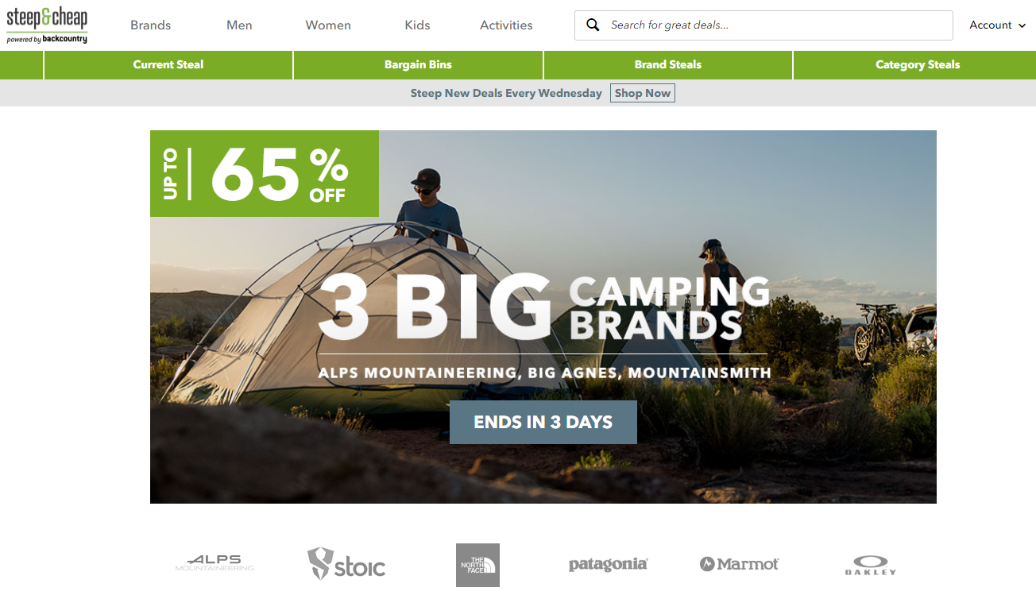Viewport: 1036px width, 595px height.
Task: Open the Patagonia brand logo
Action: [x=609, y=564]
